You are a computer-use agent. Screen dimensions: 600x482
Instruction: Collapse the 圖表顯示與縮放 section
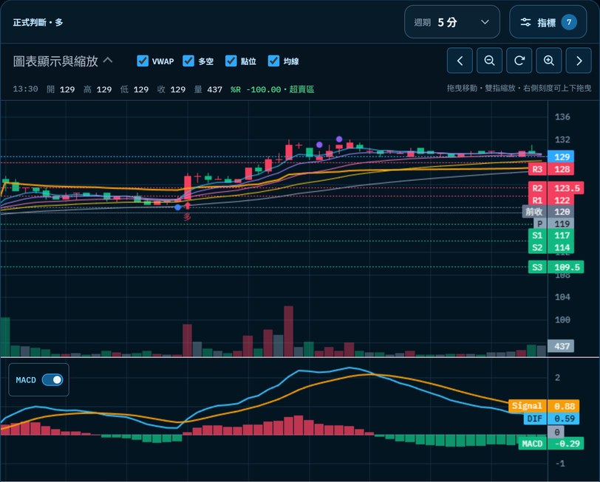(63, 61)
